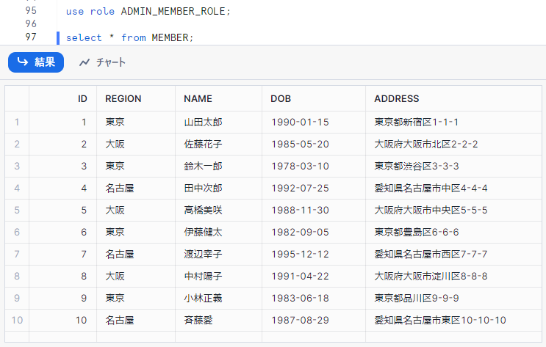
Task: Select the name cell 伊藤健太
Action: 218,232
